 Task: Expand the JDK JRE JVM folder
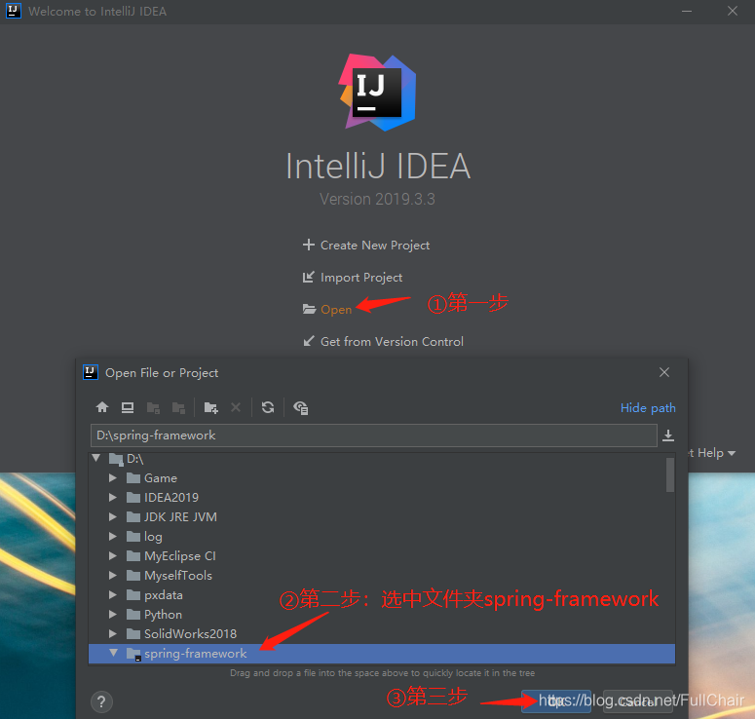pos(113,516)
